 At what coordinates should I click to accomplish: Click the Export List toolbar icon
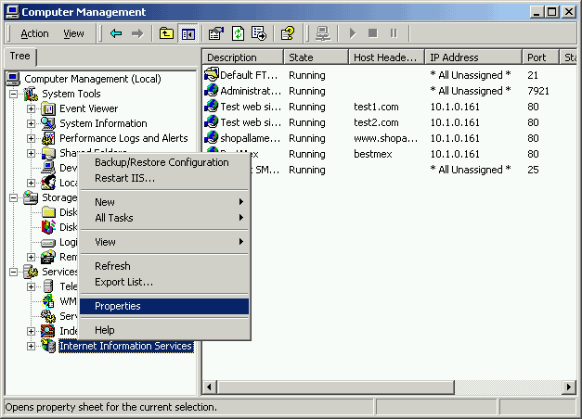[259, 33]
